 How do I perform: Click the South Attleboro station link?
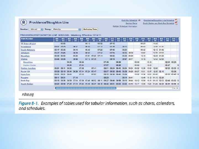28,50
